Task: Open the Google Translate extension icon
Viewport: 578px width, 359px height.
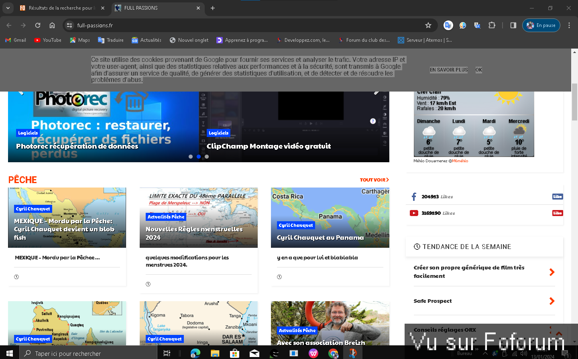Action: point(448,25)
